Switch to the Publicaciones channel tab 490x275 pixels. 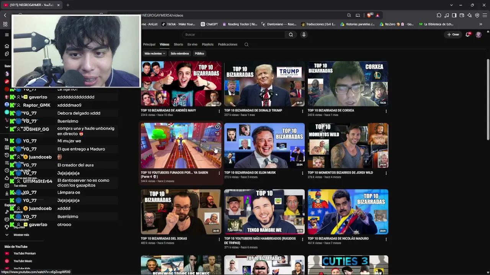point(228,44)
